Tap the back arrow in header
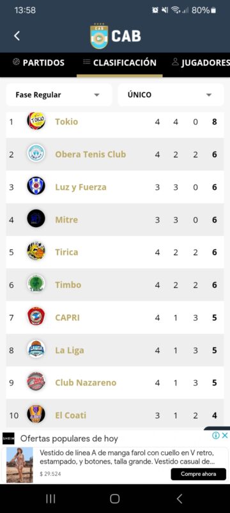Viewport: 230px width, 513px height. click(x=17, y=36)
